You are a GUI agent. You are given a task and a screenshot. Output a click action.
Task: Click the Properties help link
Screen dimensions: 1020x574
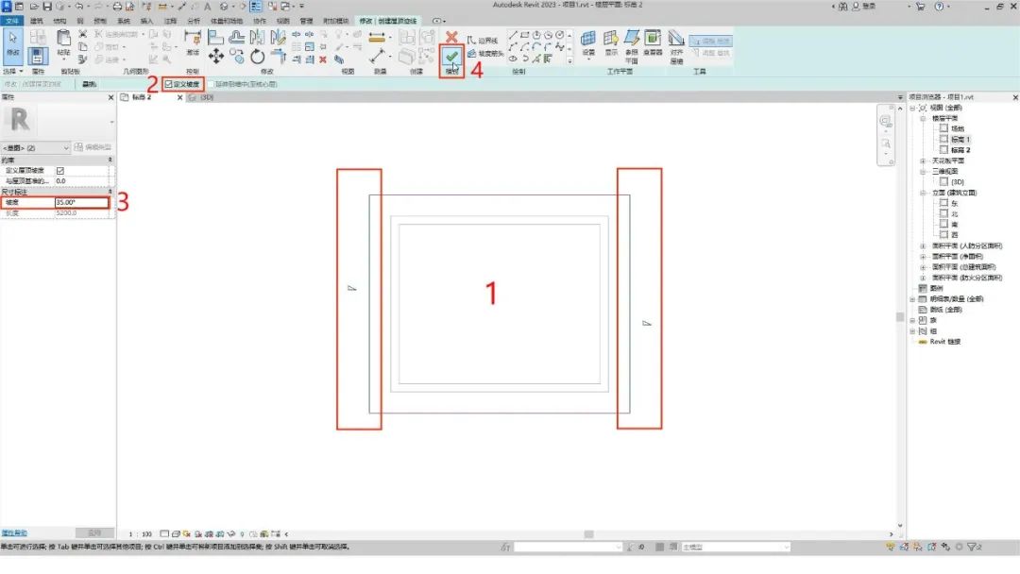pyautogui.click(x=13, y=533)
